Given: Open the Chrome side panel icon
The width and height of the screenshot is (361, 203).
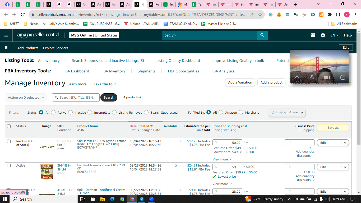Looking at the screenshot, I should pos(338,15).
